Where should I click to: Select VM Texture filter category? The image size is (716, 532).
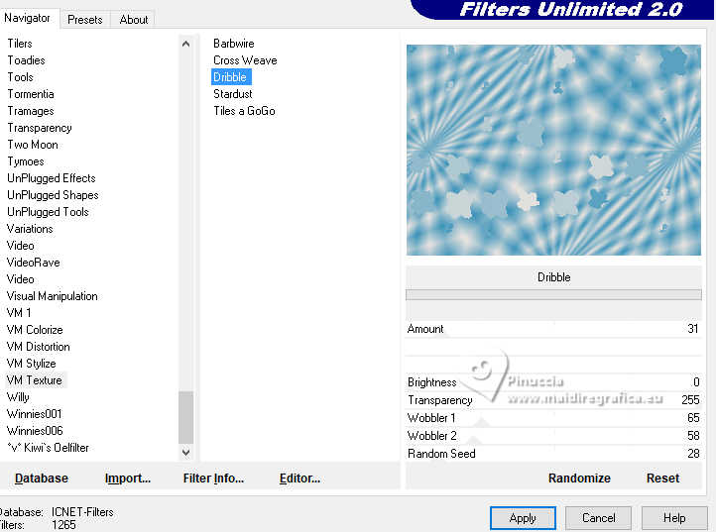point(35,380)
